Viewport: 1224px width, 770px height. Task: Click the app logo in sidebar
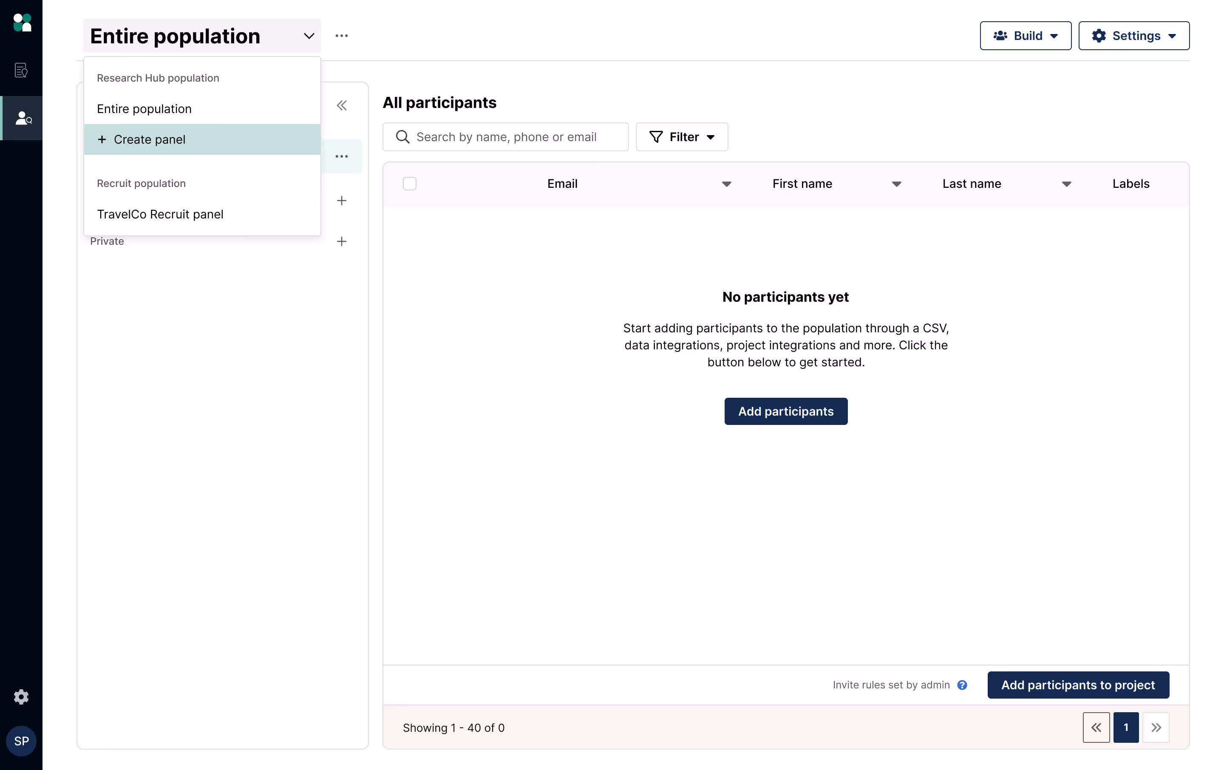point(22,23)
